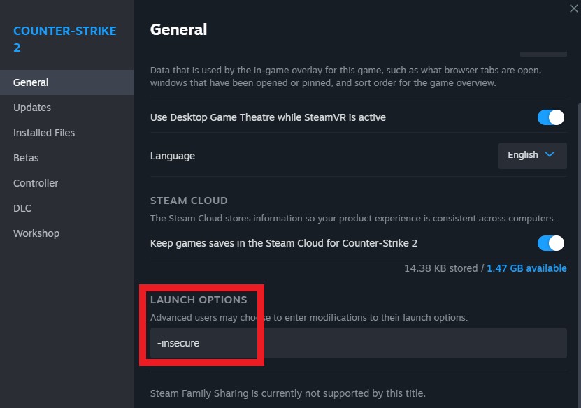Click the launch options text field
The width and height of the screenshot is (581, 408).
pyautogui.click(x=358, y=343)
